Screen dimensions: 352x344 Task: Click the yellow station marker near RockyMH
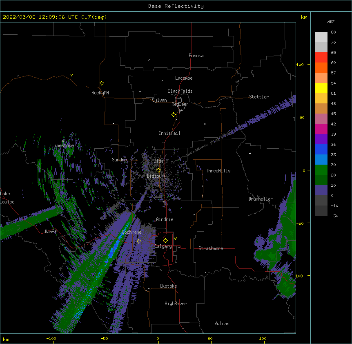102,83
